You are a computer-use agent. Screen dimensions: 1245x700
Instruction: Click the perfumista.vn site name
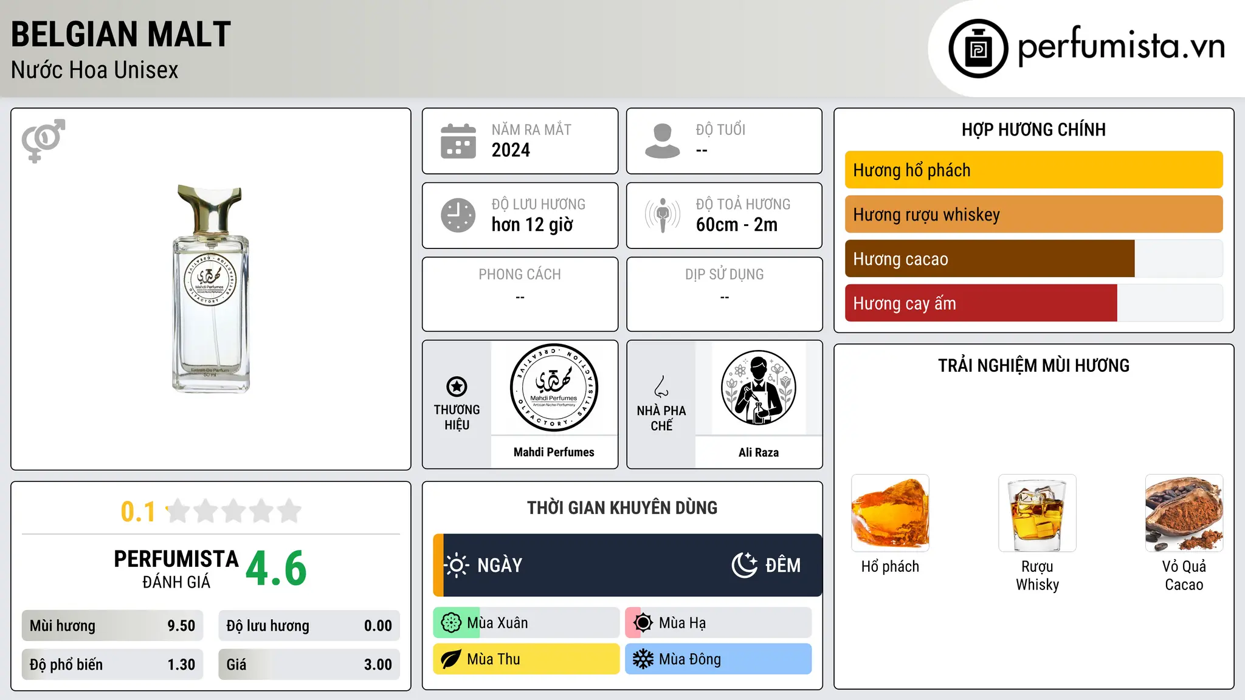pos(1122,46)
